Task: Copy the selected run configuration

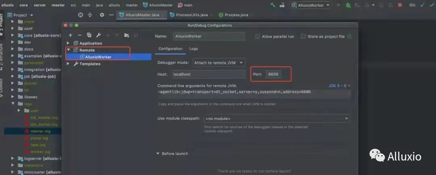Action: click(89, 35)
